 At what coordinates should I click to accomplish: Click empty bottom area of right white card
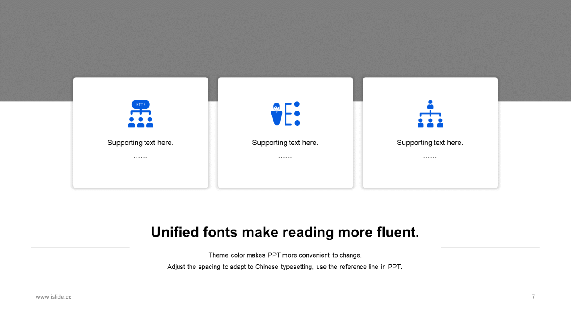(x=430, y=175)
